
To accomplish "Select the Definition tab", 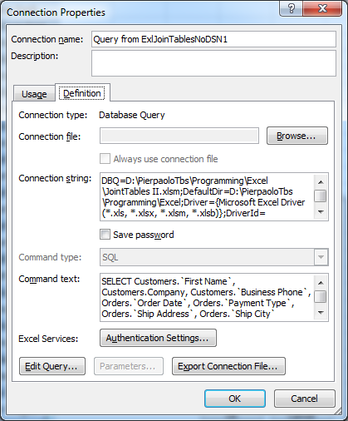I will pyautogui.click(x=82, y=93).
